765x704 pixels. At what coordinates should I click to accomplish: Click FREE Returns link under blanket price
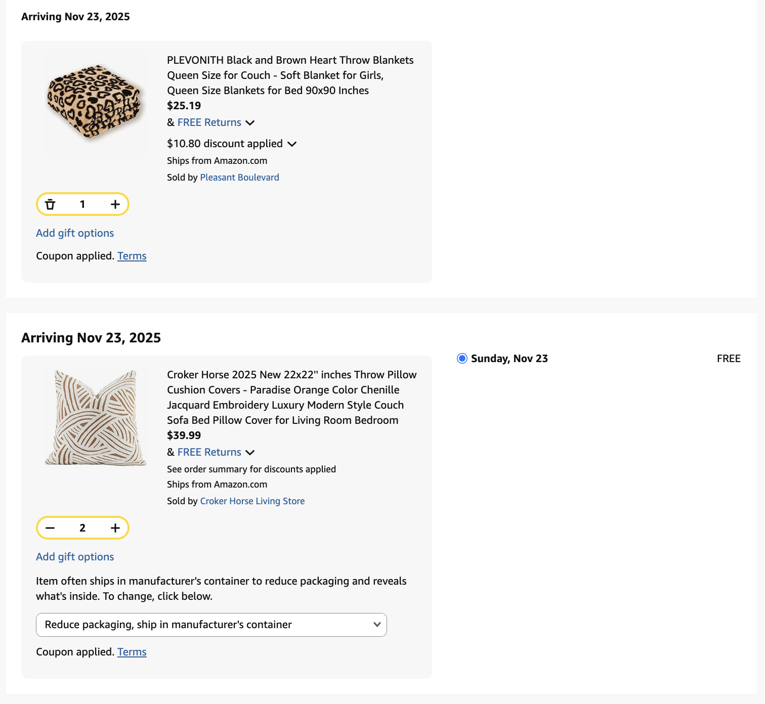[x=209, y=122]
